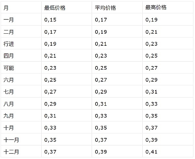The image size is (195, 159).
Task: Select the 十二月 row label
Action: (x=11, y=152)
